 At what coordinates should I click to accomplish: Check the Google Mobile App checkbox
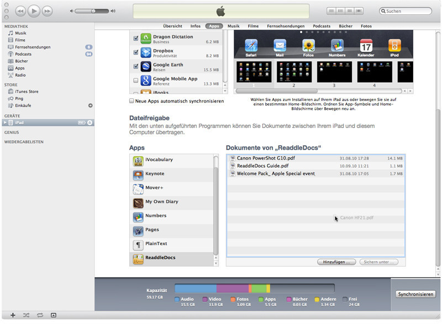pos(135,81)
